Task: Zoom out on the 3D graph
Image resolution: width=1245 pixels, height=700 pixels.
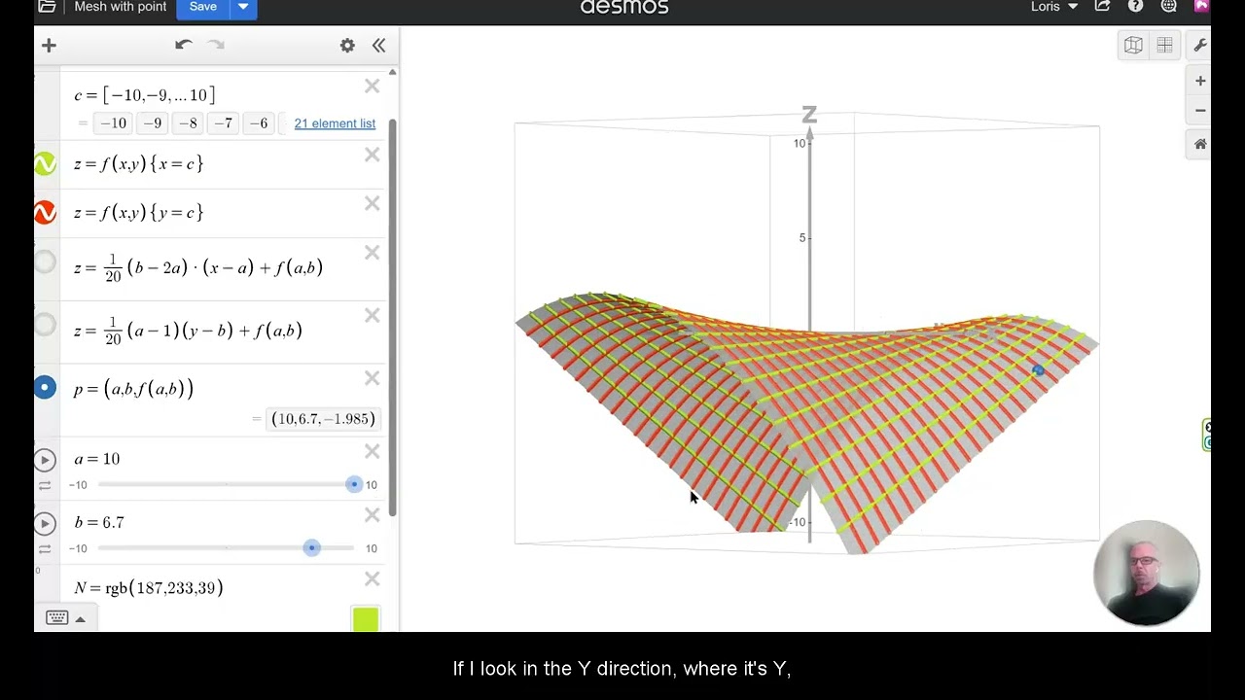Action: 1200,111
